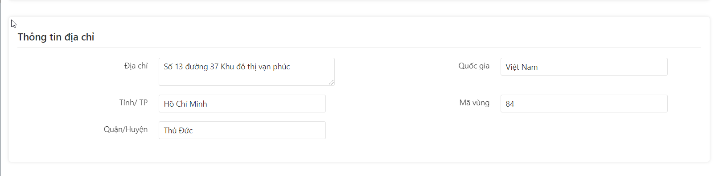Screen dimensions: 715x176
Task: Click the Địa chỉ address textarea
Action: point(247,72)
